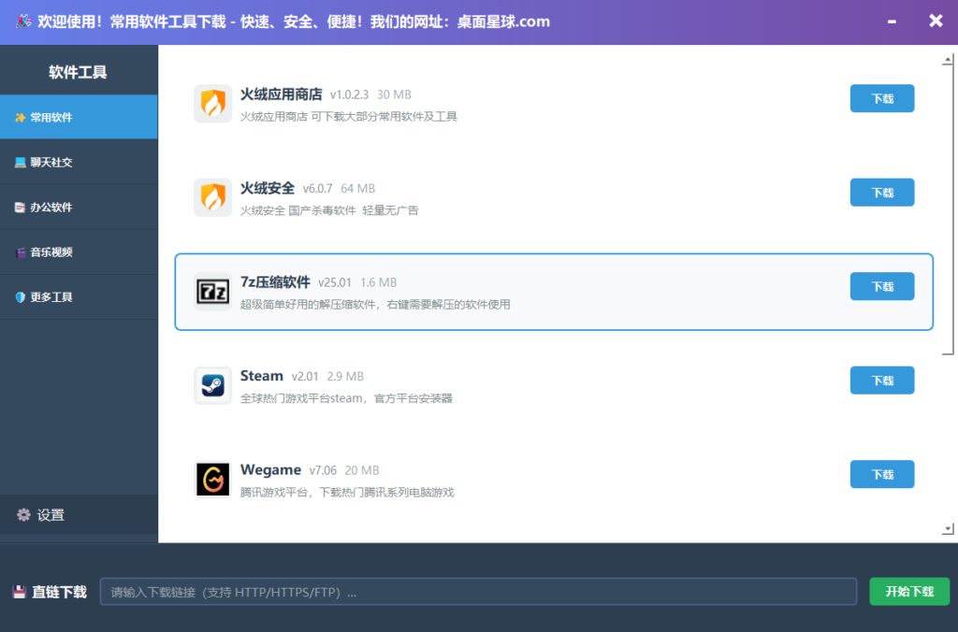Click the Steam platform icon
The height and width of the screenshot is (632, 958).
click(x=212, y=385)
